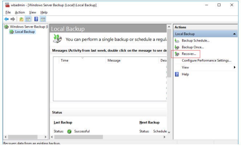Viewport: 241px width, 149px height.
Task: Start the Recover... action
Action: 189,54
